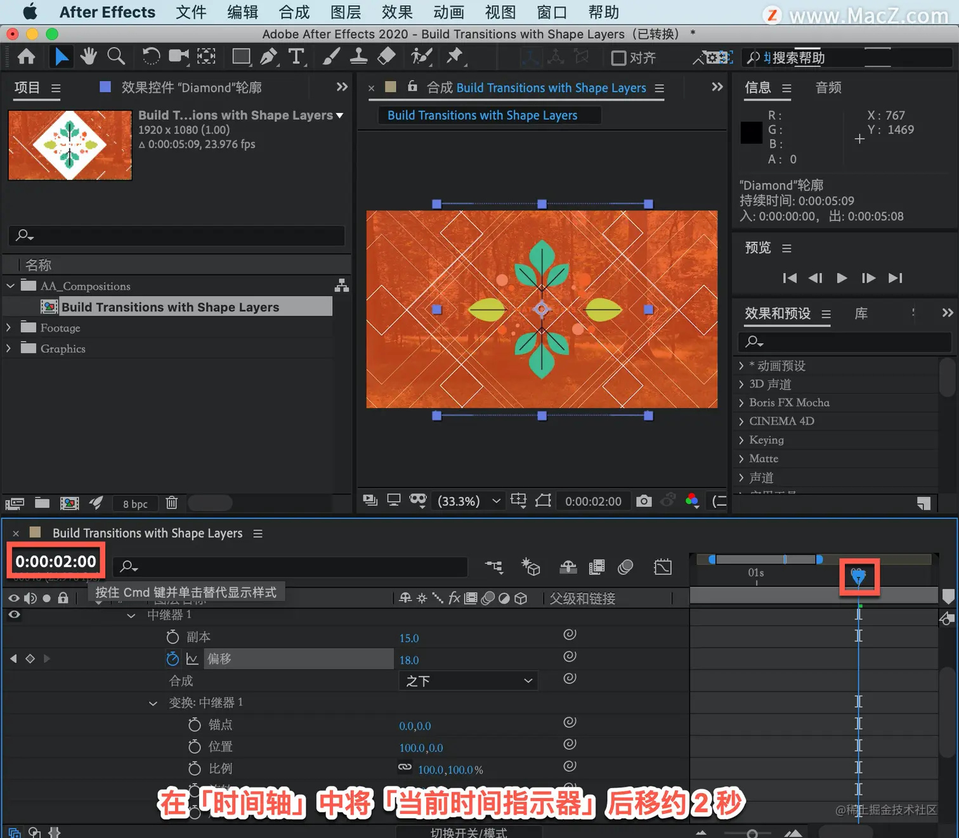Select the Brush tool
Viewport: 959px width, 838px height.
pos(330,56)
